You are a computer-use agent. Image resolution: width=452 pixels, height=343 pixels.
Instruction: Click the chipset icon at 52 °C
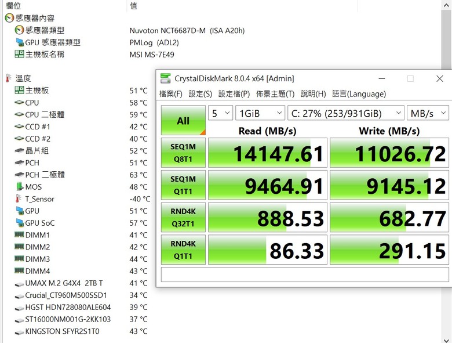(x=19, y=150)
